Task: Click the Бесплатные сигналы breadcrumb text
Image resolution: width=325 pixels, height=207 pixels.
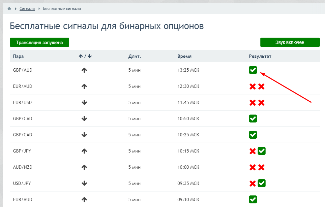Action: click(62, 9)
